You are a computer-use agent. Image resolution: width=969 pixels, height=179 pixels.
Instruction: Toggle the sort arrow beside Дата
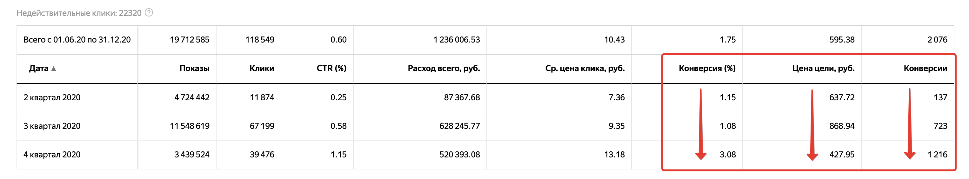(x=54, y=69)
